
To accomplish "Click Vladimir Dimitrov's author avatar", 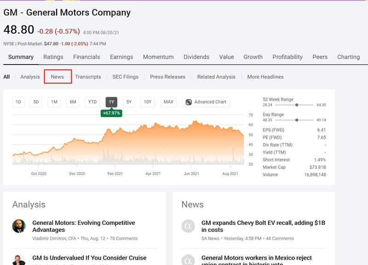I will (x=19, y=226).
